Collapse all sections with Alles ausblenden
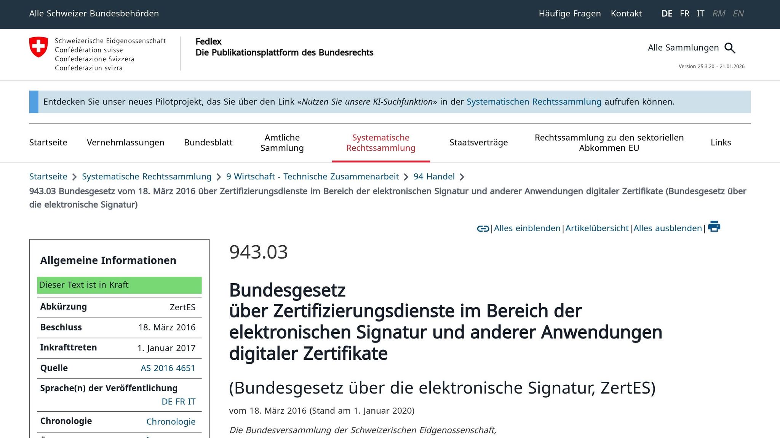780x438 pixels. [667, 229]
